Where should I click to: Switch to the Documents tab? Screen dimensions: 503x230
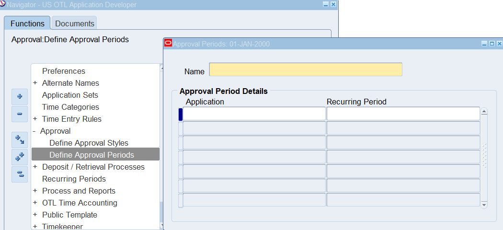click(74, 23)
